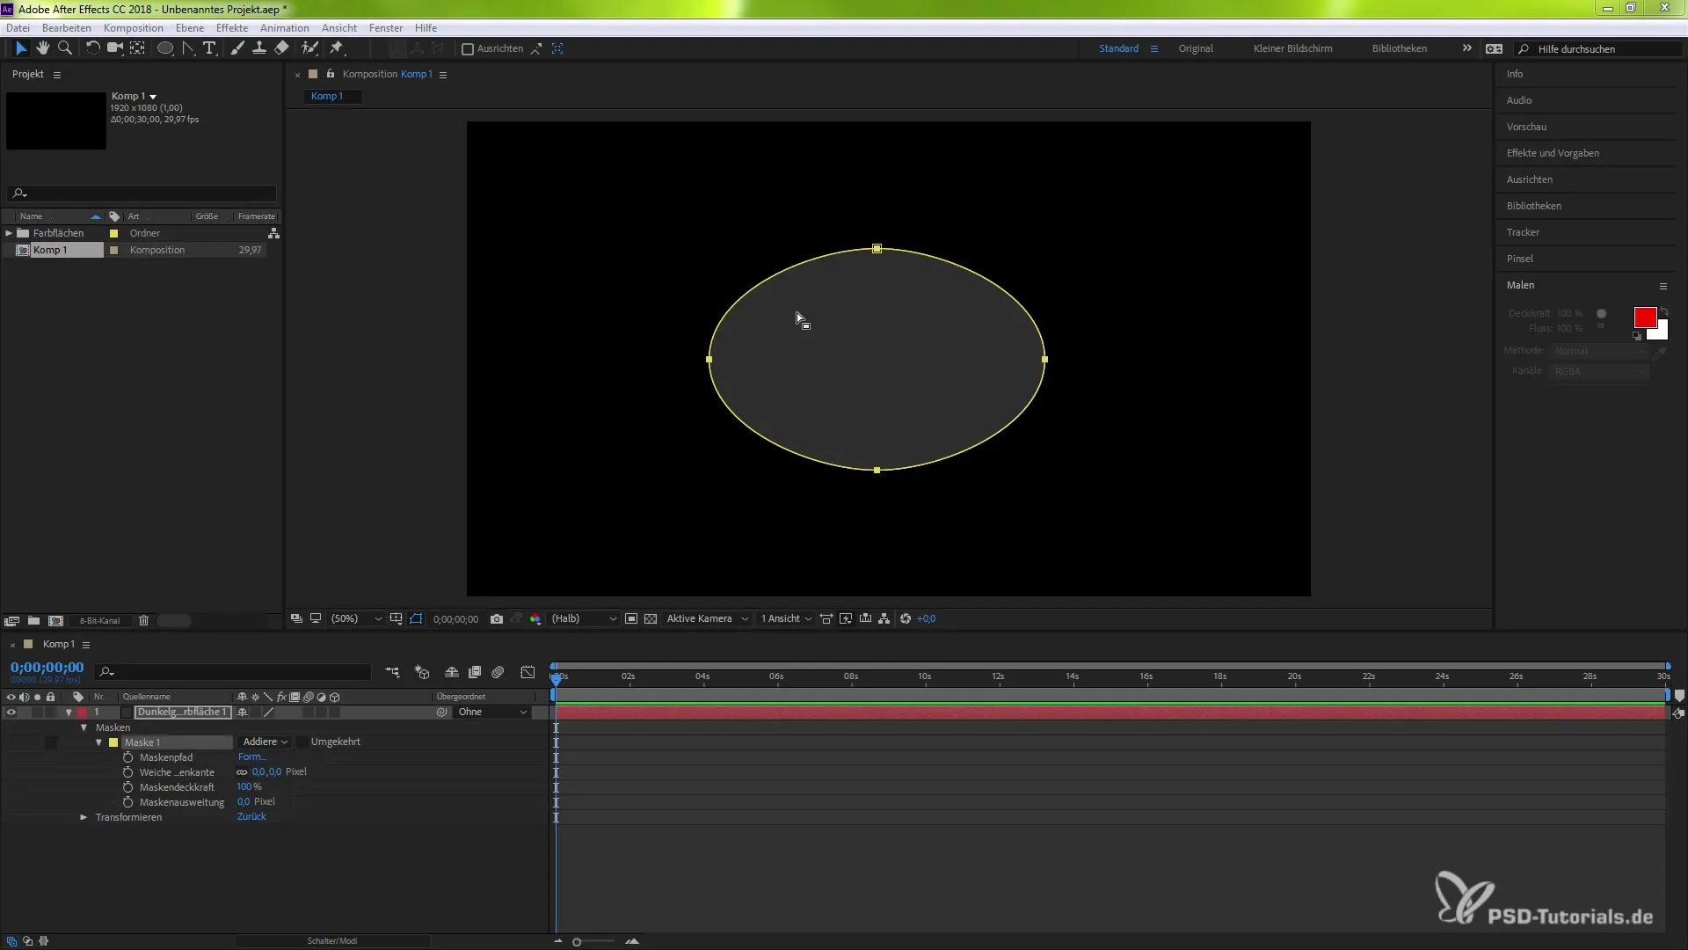Toggle stopwatch for Maskendeckkraft

[128, 787]
